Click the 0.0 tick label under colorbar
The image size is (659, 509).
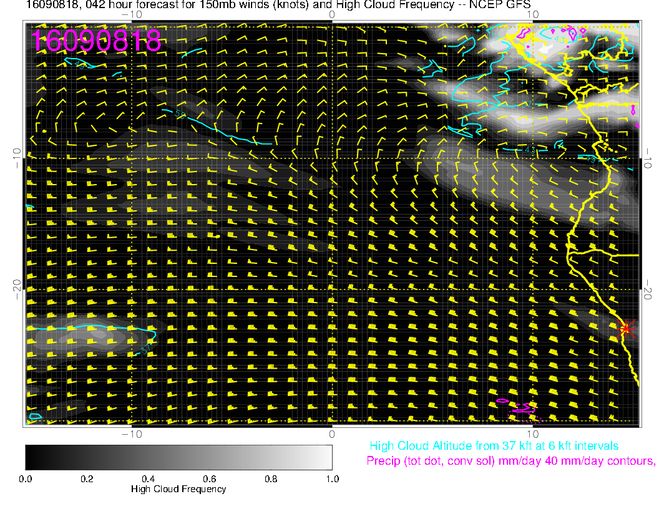[x=25, y=479]
